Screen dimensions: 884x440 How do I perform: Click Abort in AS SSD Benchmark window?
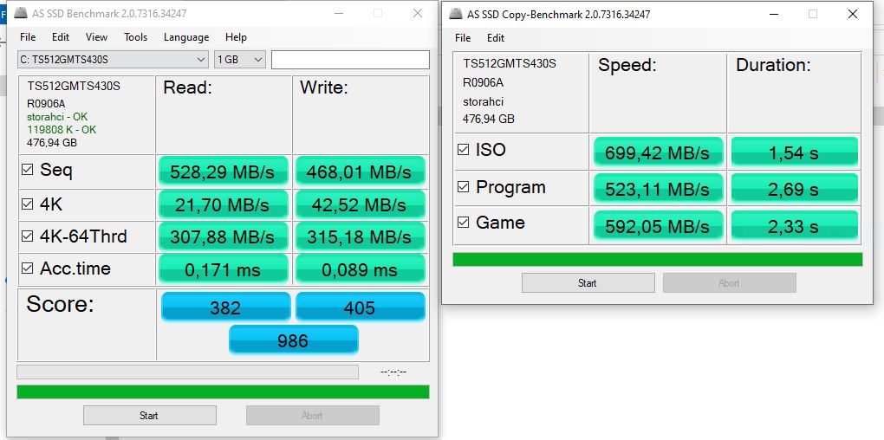312,416
